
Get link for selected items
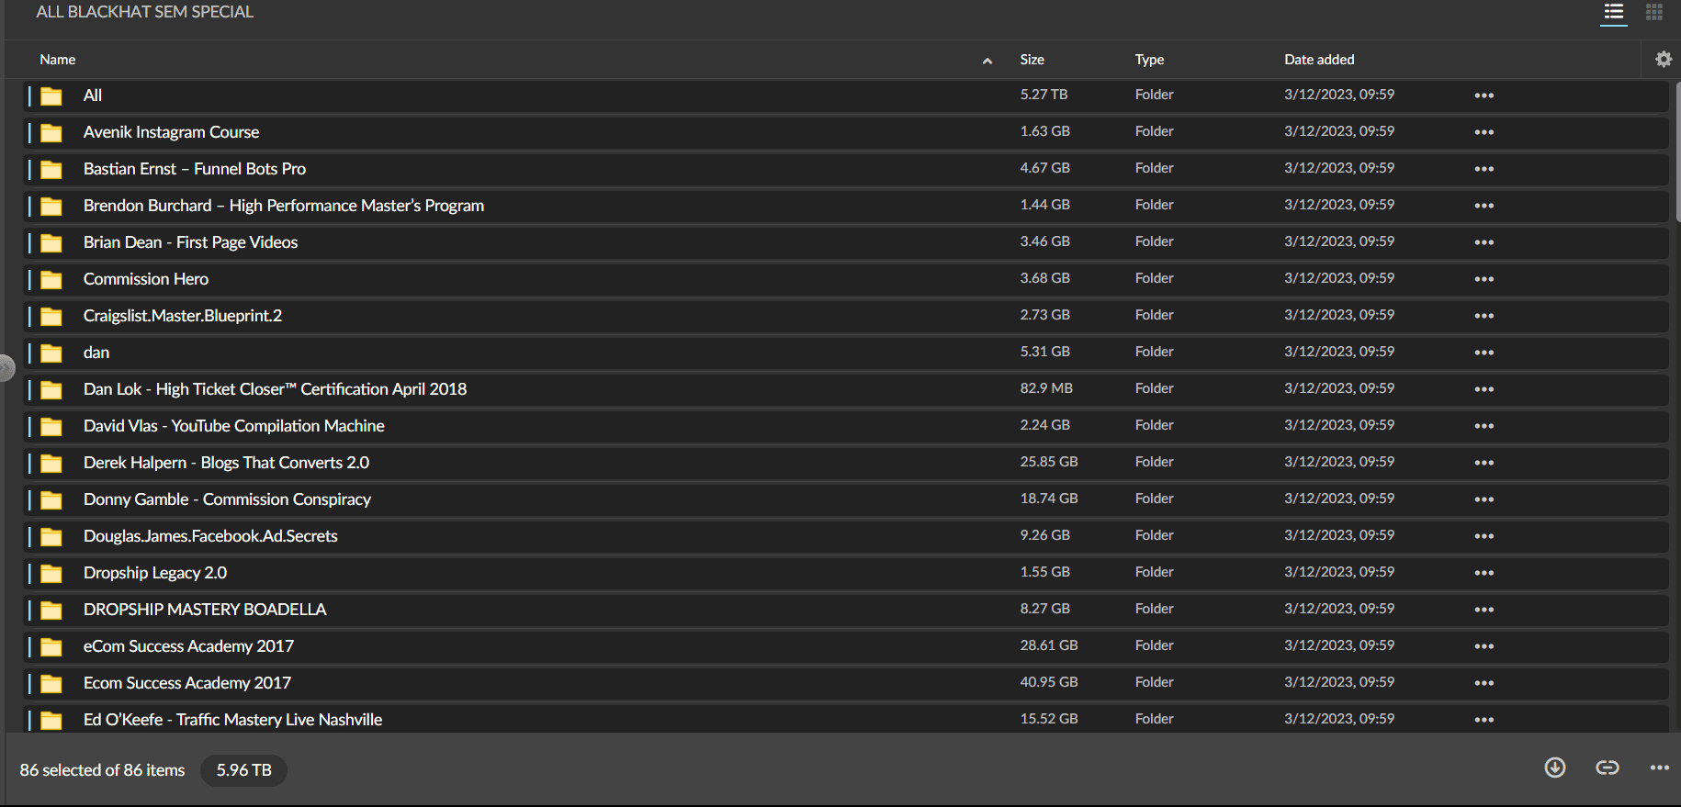click(1608, 768)
